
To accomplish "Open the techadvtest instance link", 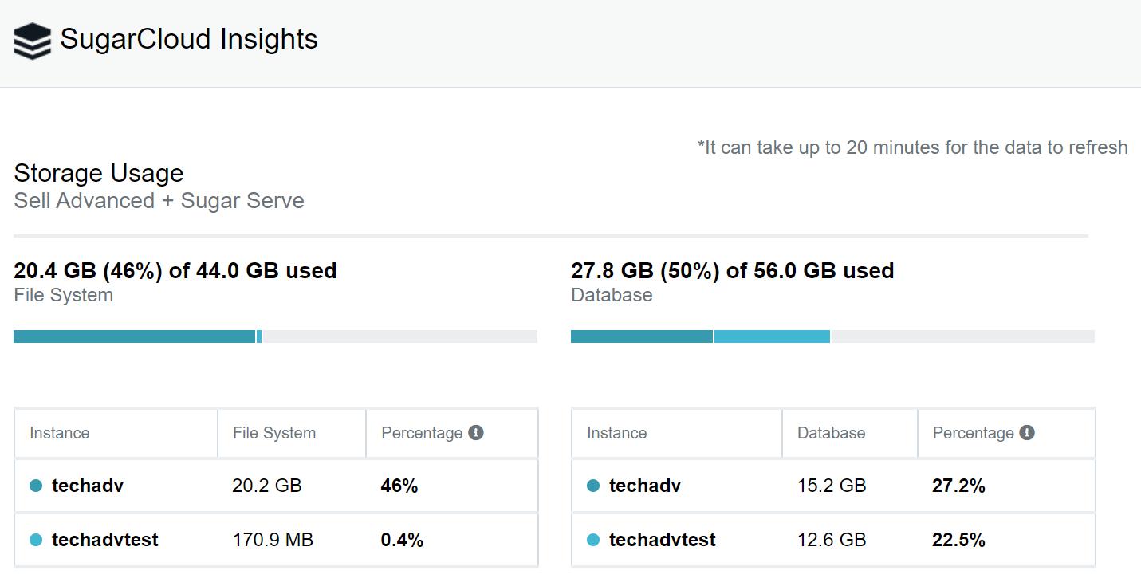I will coord(104,539).
